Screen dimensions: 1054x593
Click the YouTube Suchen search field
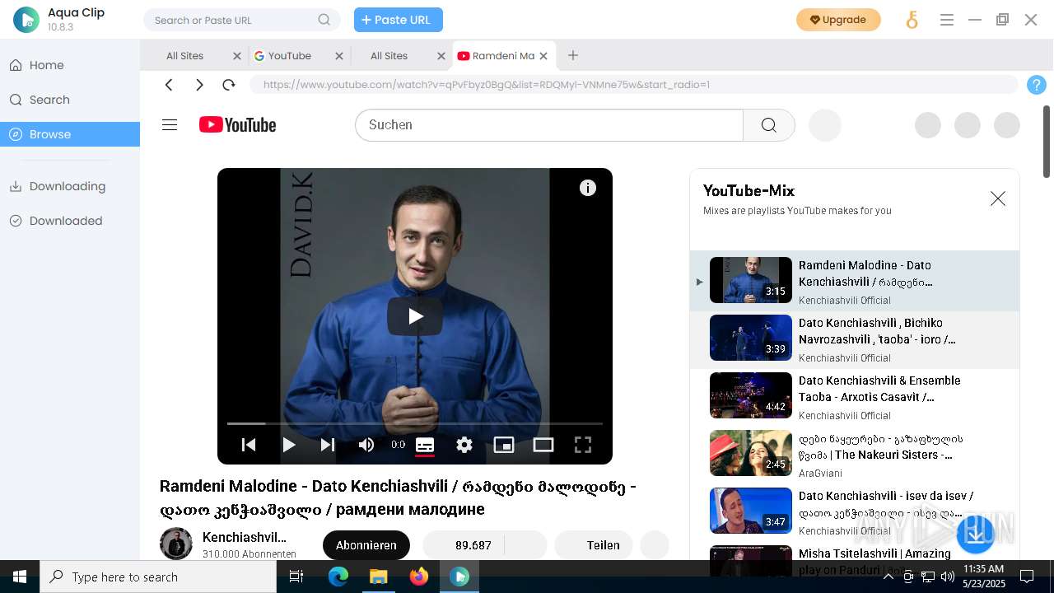click(549, 125)
